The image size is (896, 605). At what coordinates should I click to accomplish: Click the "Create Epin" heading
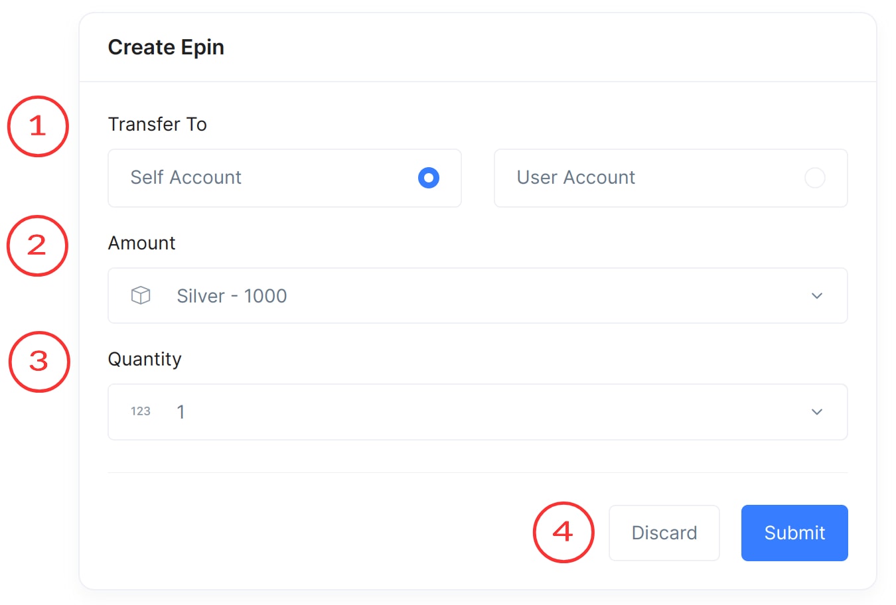click(166, 47)
